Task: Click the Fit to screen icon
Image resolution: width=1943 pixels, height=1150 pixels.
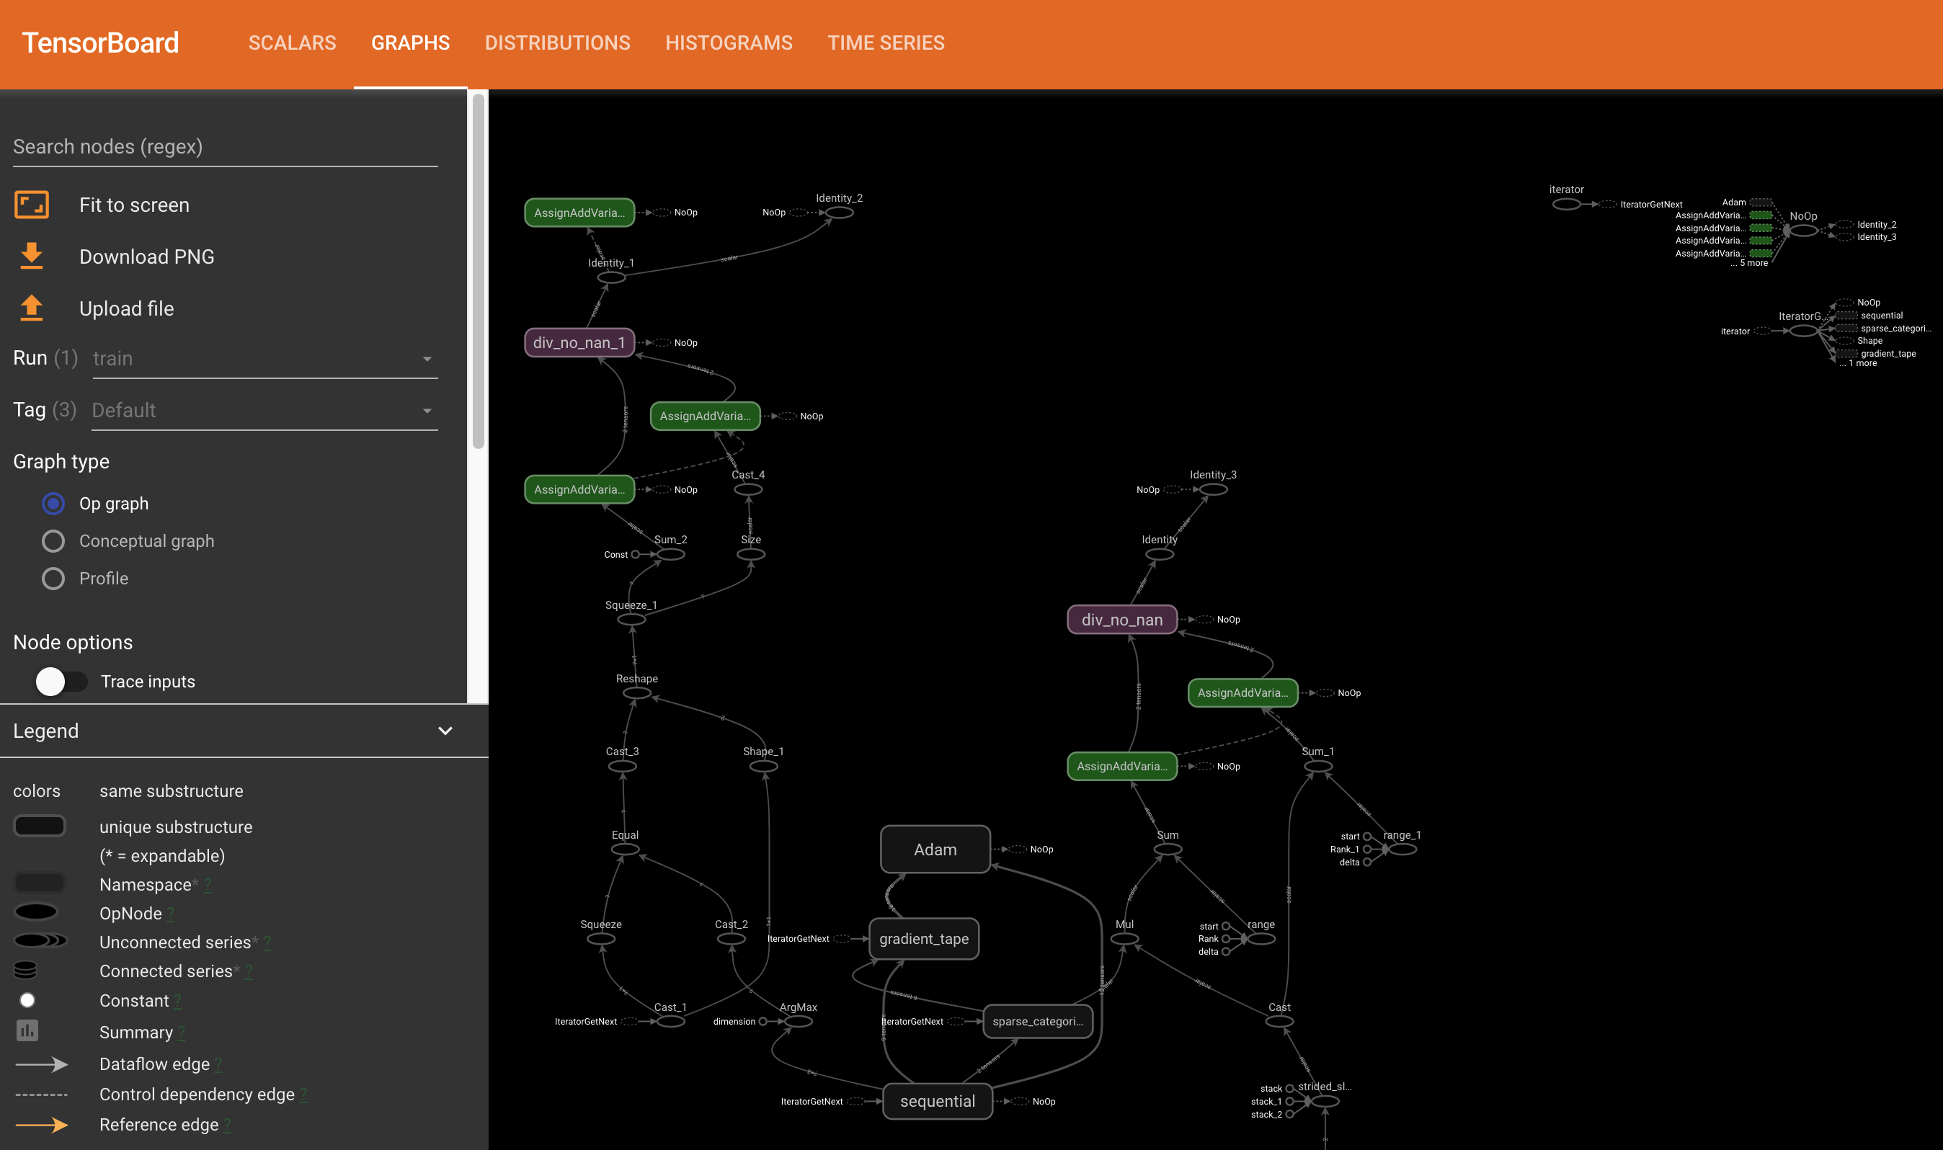Action: pyautogui.click(x=30, y=205)
